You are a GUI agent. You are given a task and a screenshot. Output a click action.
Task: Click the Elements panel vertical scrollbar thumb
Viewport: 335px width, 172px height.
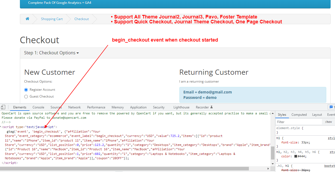tap(273, 153)
